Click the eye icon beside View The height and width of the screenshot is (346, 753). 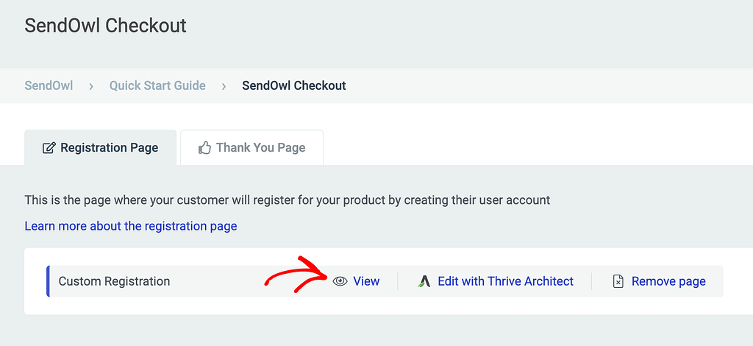coord(340,281)
